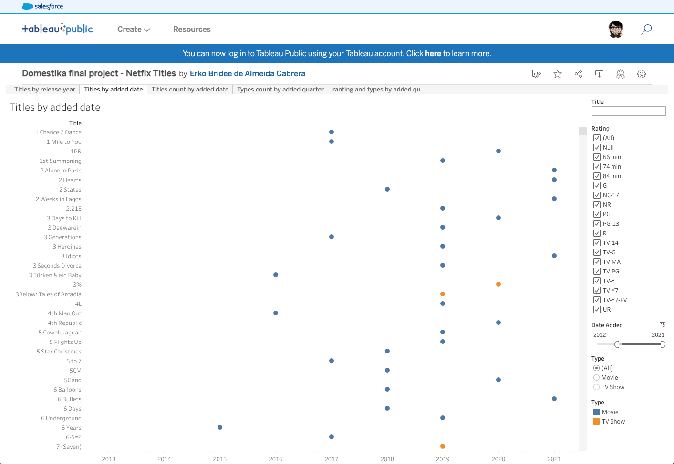Screen dimensions: 674x464
Task: Open Types count by added quarter tab
Action: click(280, 89)
